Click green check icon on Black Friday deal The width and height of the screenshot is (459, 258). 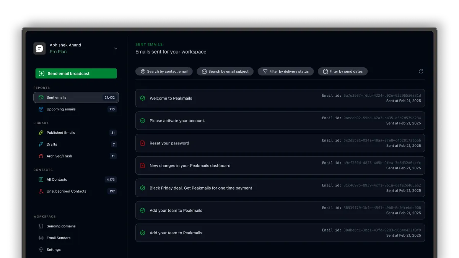coord(143,188)
